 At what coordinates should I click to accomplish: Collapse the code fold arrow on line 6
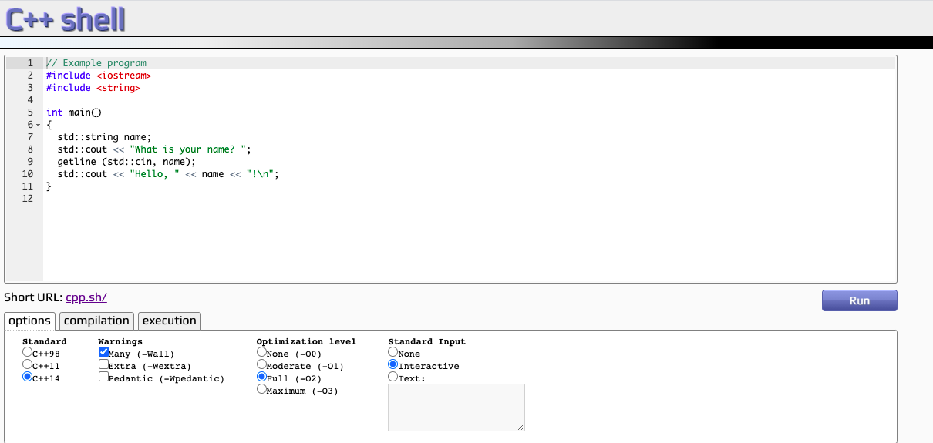38,125
